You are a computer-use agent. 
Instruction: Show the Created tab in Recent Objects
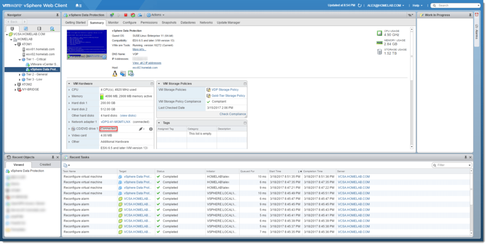tap(45, 165)
